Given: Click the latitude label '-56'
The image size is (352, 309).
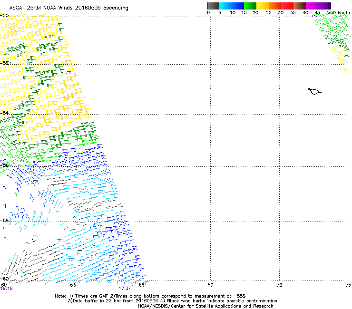Looking at the screenshot, I should tap(4, 165).
